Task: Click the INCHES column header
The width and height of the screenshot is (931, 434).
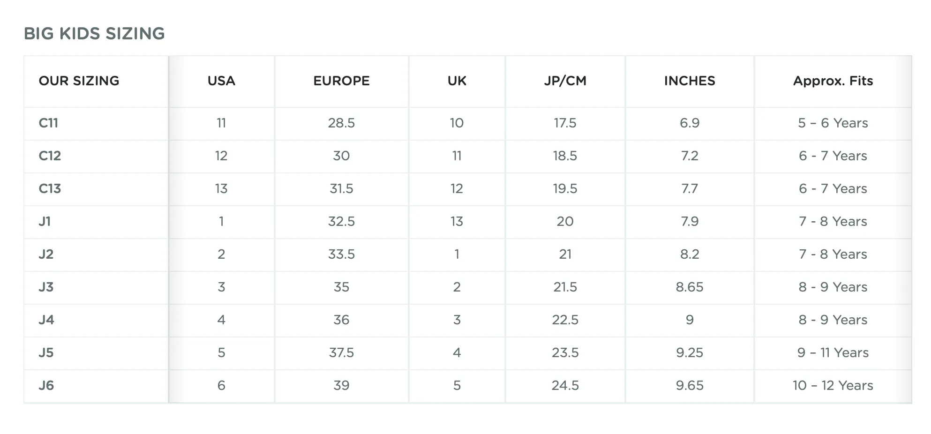Action: pos(690,81)
